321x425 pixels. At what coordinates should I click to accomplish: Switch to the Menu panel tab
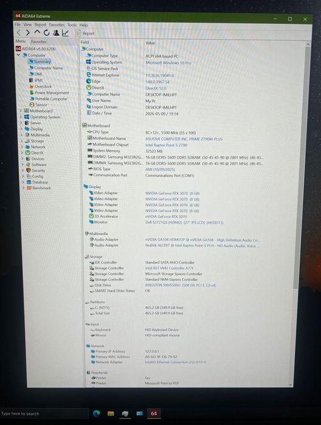tap(20, 41)
